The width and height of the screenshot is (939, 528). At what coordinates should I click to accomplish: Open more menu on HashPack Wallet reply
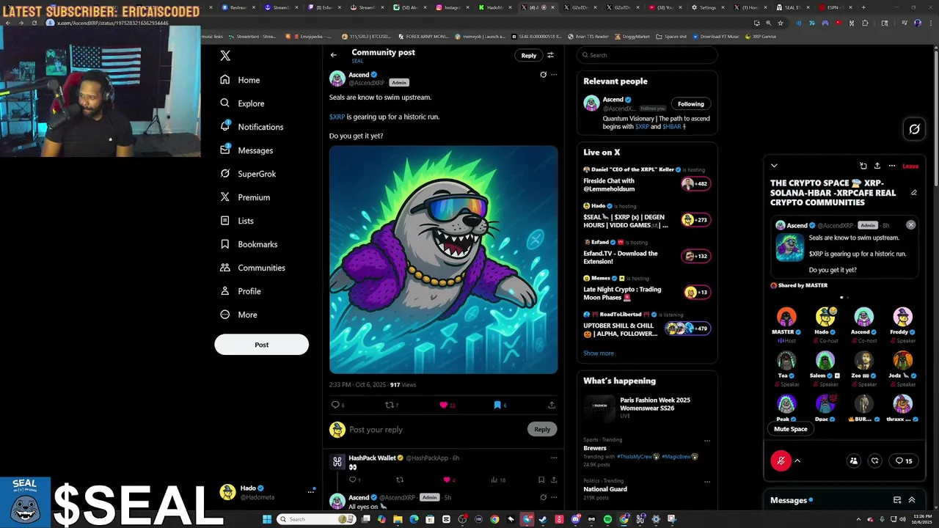coord(554,458)
